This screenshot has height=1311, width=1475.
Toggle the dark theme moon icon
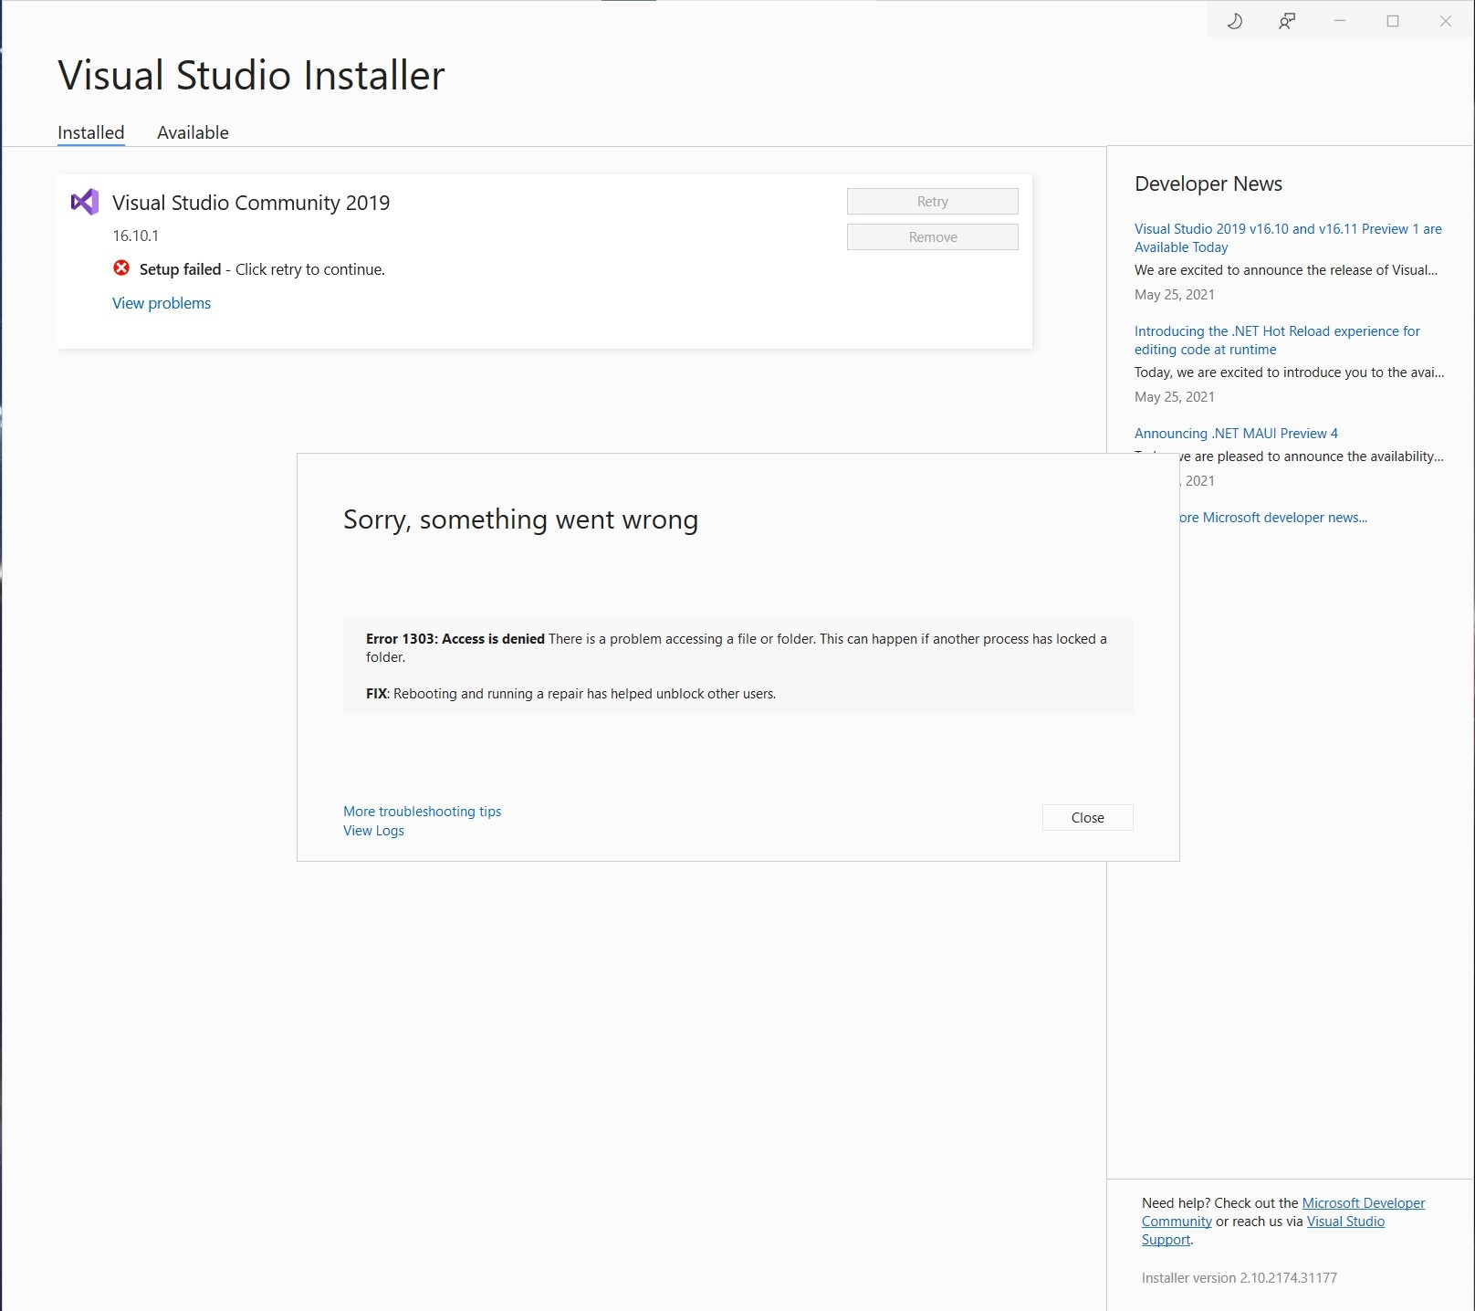1234,21
